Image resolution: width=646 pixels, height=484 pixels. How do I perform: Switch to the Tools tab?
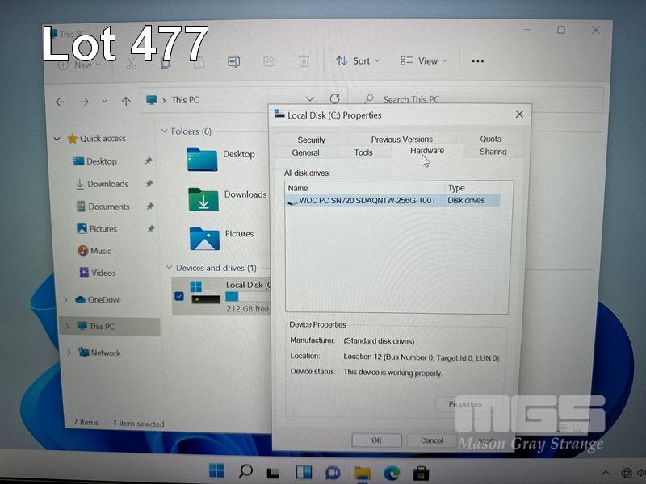363,152
